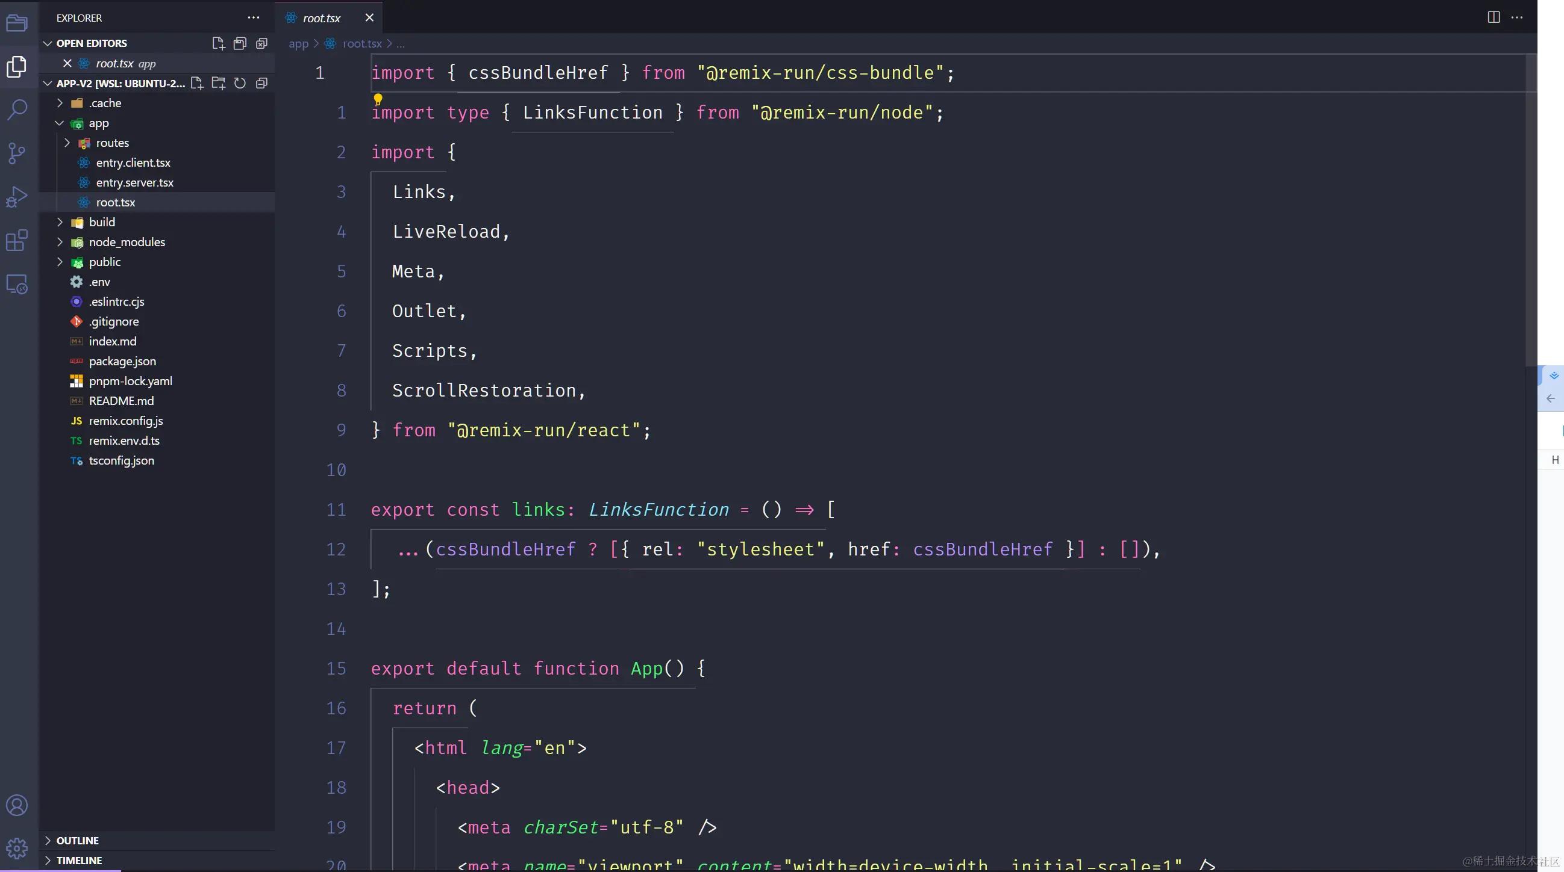Create new folder in APP-V2 workspace
The width and height of the screenshot is (1564, 872).
pos(218,83)
